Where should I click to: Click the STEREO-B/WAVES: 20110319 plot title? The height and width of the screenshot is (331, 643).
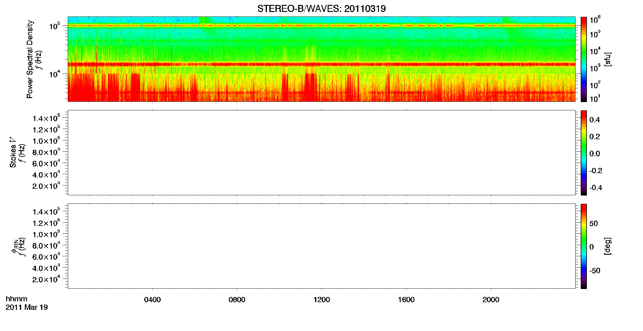pyautogui.click(x=321, y=9)
